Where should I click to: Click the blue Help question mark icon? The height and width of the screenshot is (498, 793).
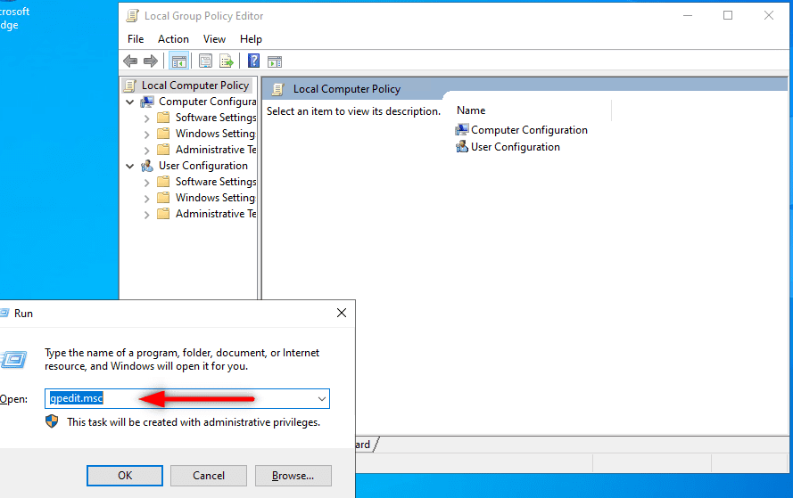coord(253,61)
